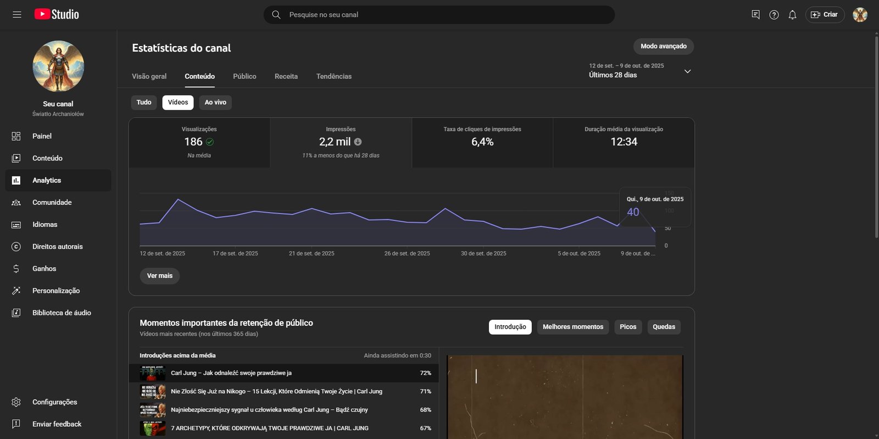Go to Personalização in the sidebar

55,291
